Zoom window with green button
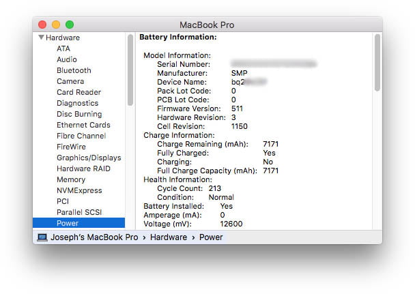Image resolution: width=415 pixels, height=294 pixels. 70,25
